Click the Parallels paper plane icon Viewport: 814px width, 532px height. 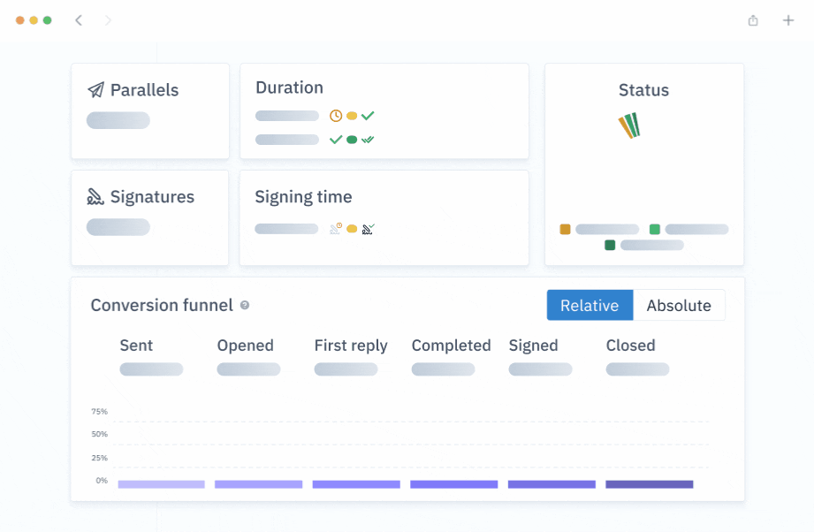[95, 90]
